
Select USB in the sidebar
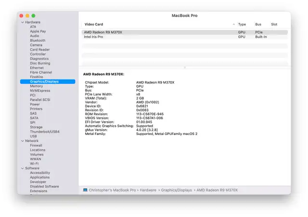tap(33, 136)
